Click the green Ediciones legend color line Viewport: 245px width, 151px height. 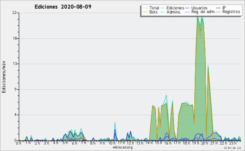pos(163,8)
